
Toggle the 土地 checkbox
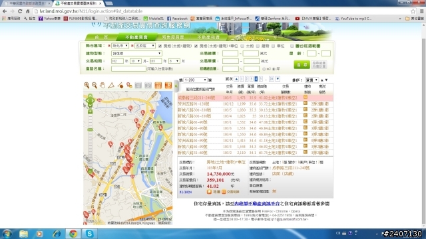[x=242, y=46]
